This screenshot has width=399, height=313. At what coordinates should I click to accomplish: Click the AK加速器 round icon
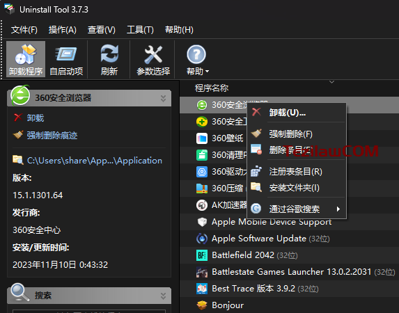tap(202, 205)
